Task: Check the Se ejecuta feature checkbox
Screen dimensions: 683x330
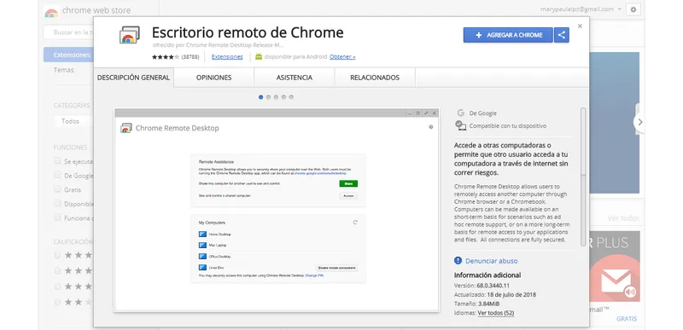Action: pos(57,161)
